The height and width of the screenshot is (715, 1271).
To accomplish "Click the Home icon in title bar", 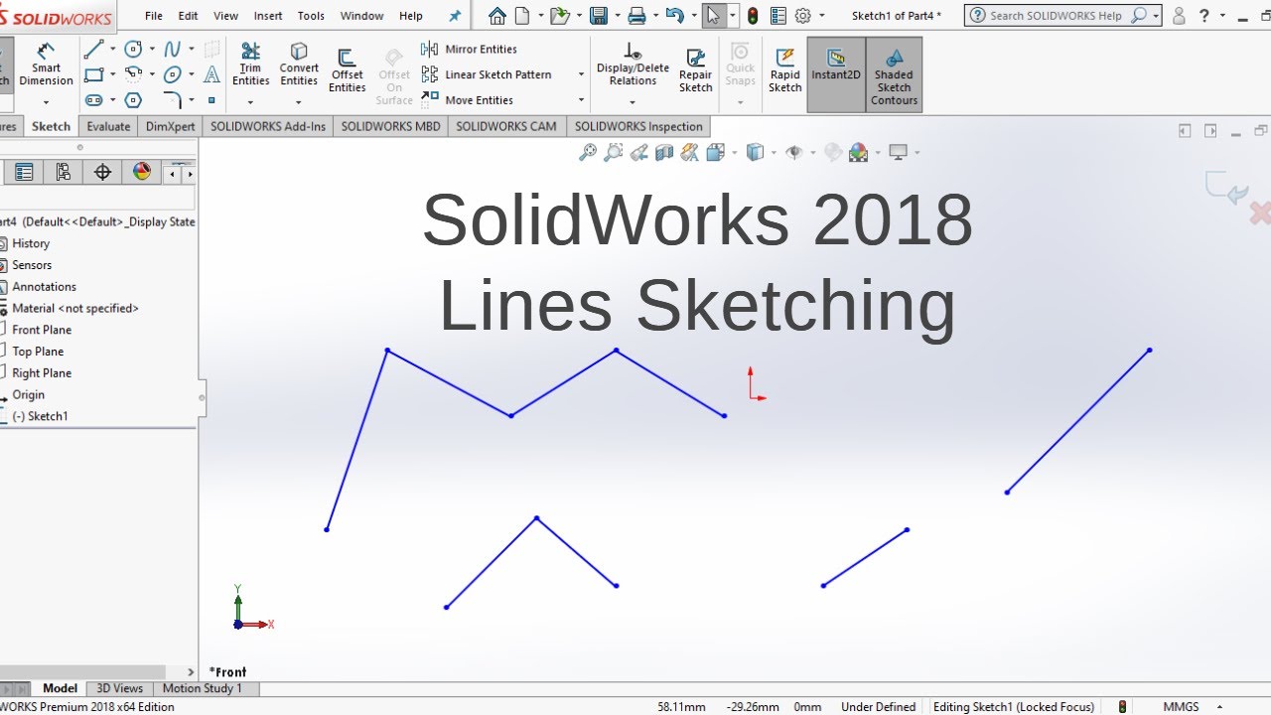I will (x=497, y=16).
